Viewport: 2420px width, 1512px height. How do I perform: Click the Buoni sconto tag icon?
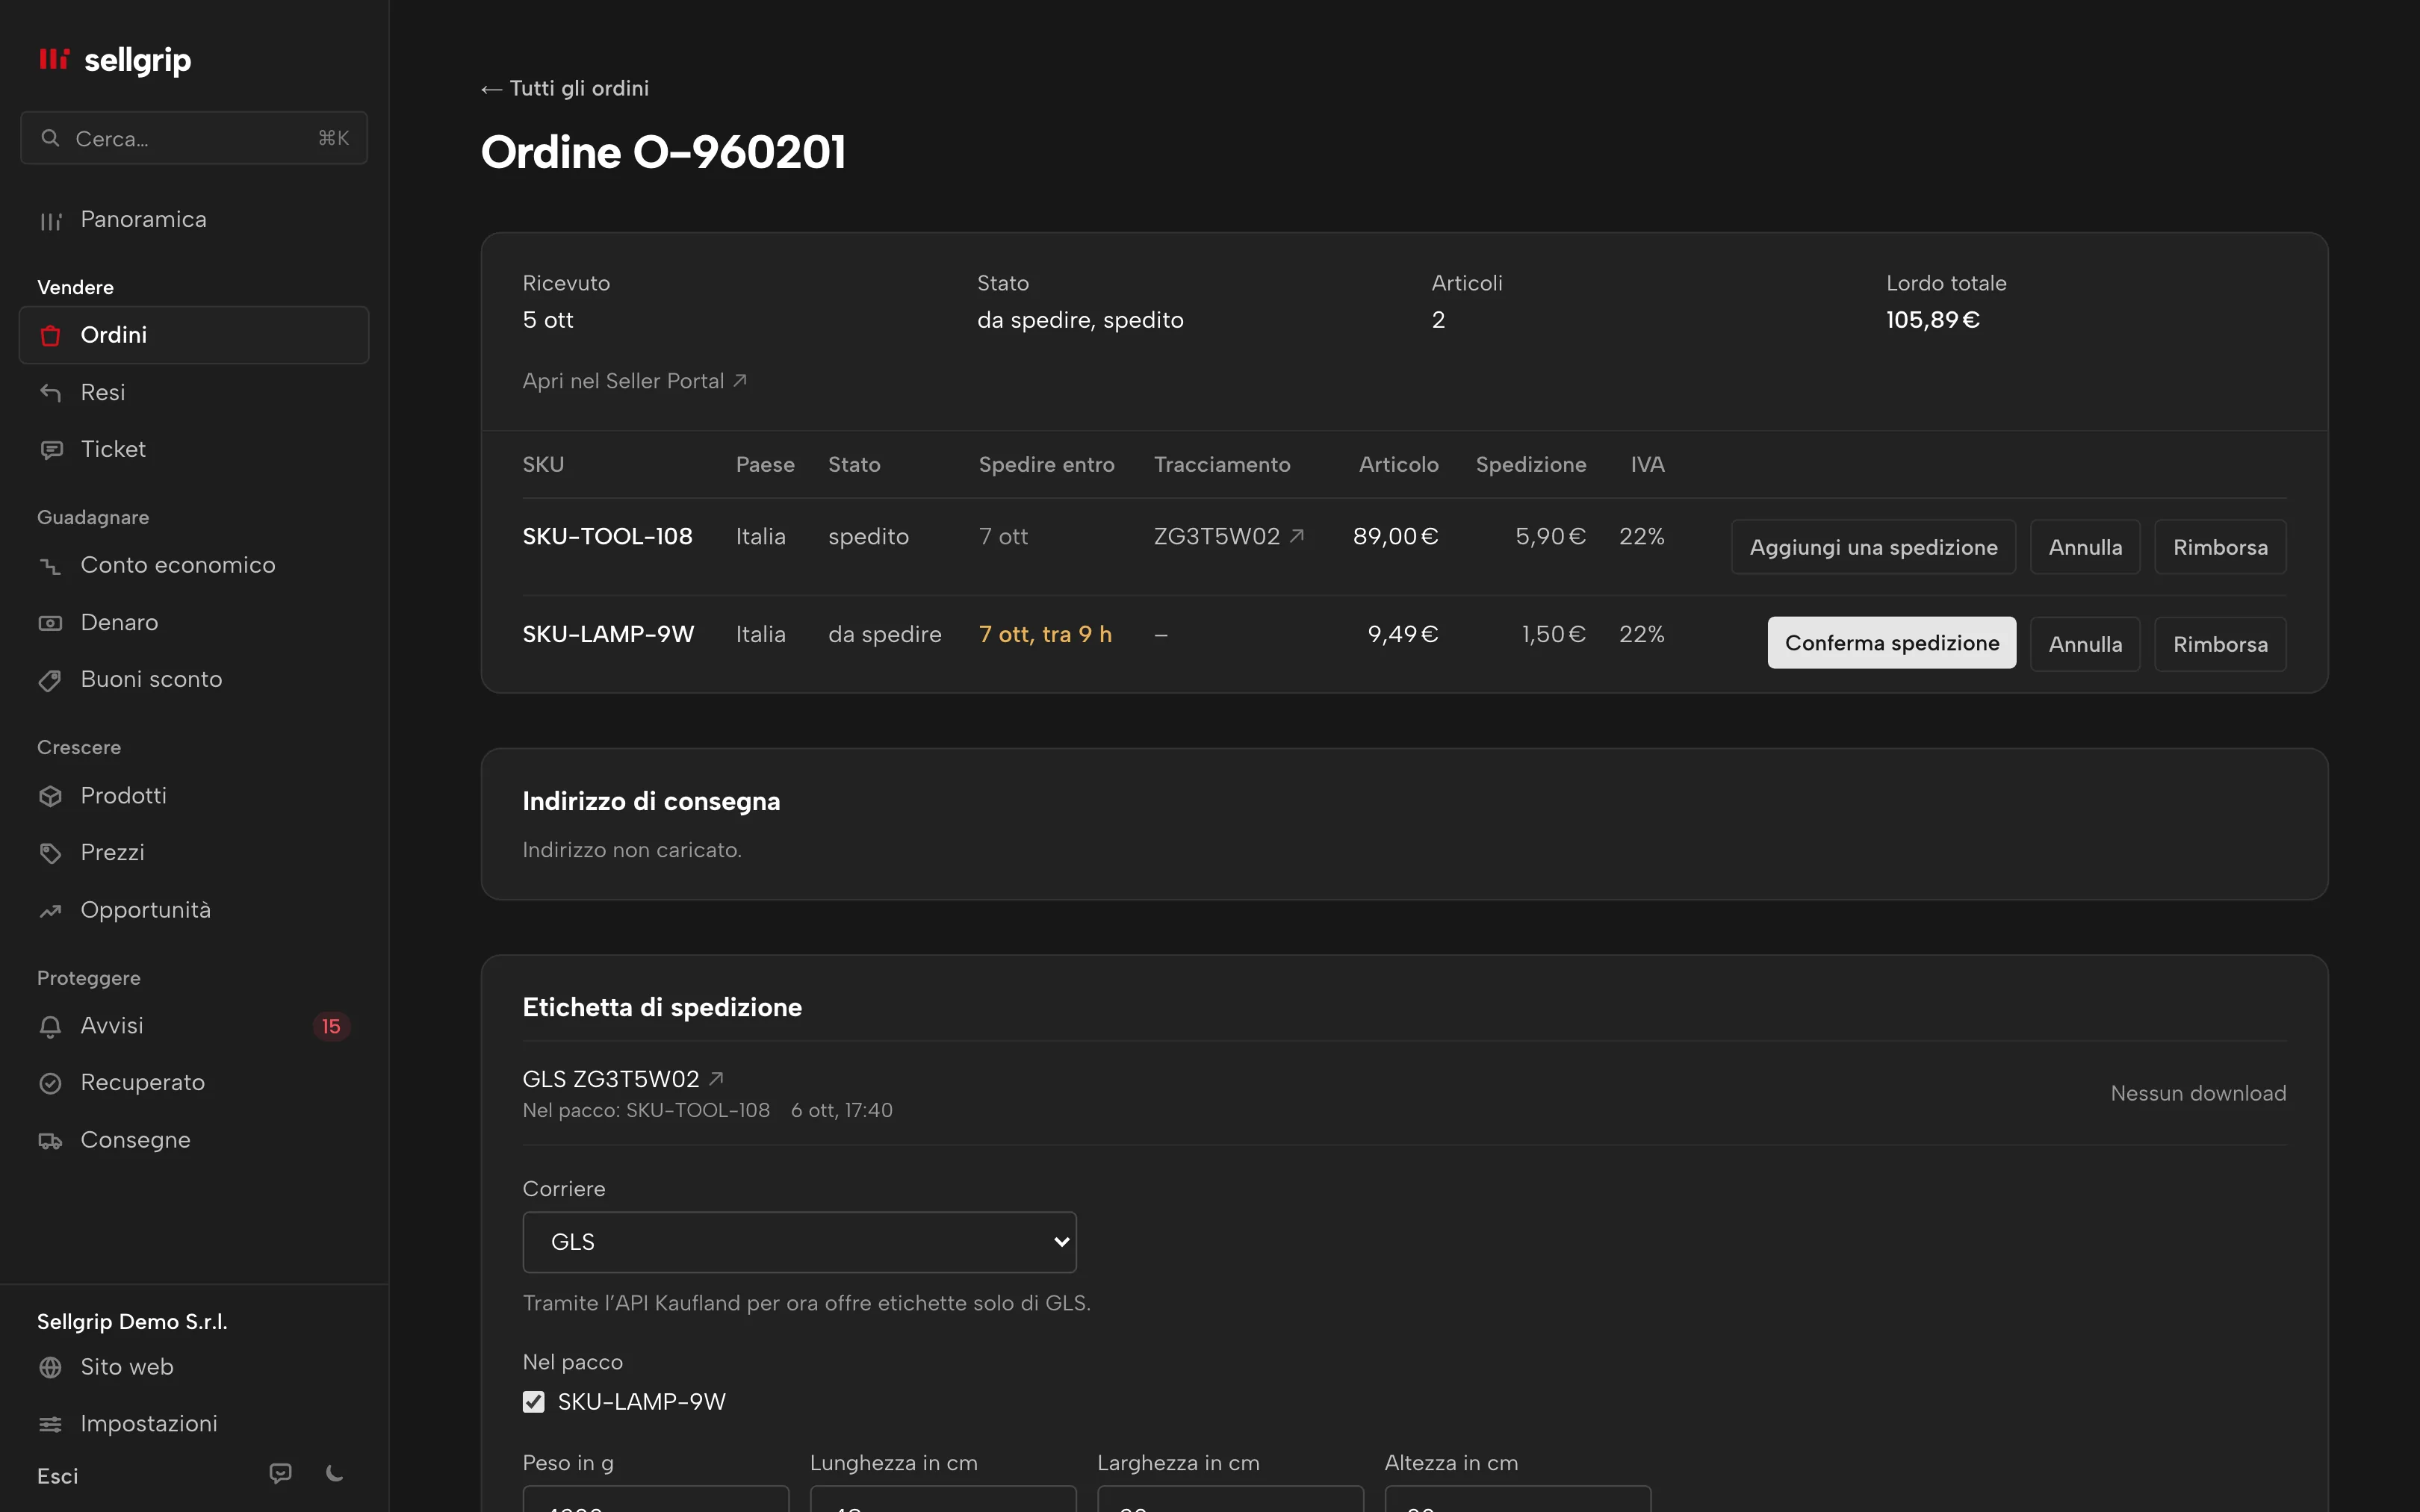(51, 680)
